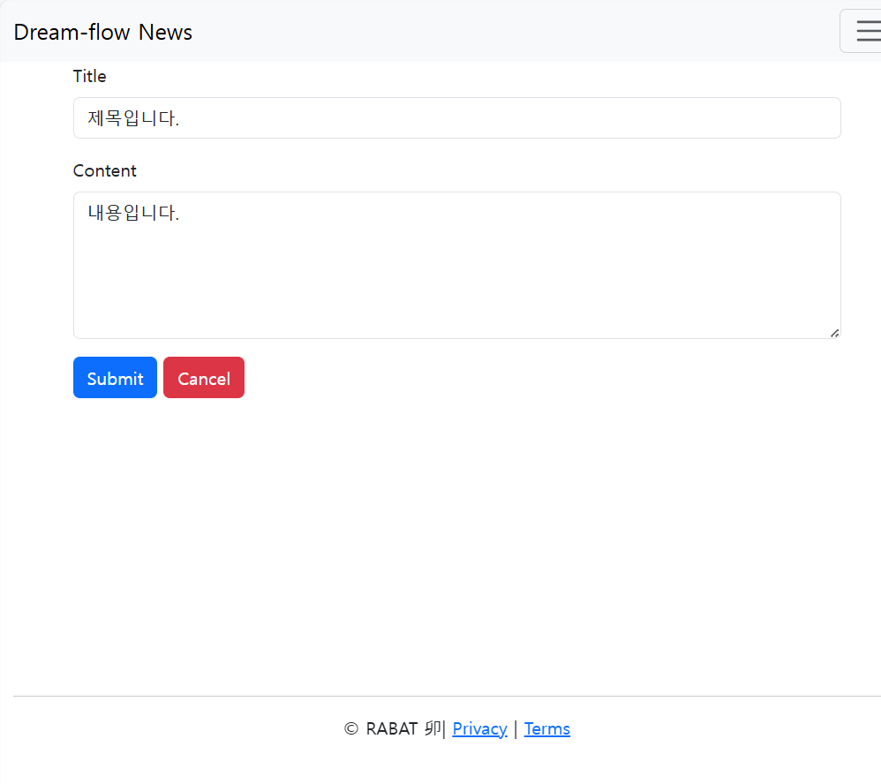Click the Content label
Screen dimensions: 881x784
pyautogui.click(x=104, y=171)
